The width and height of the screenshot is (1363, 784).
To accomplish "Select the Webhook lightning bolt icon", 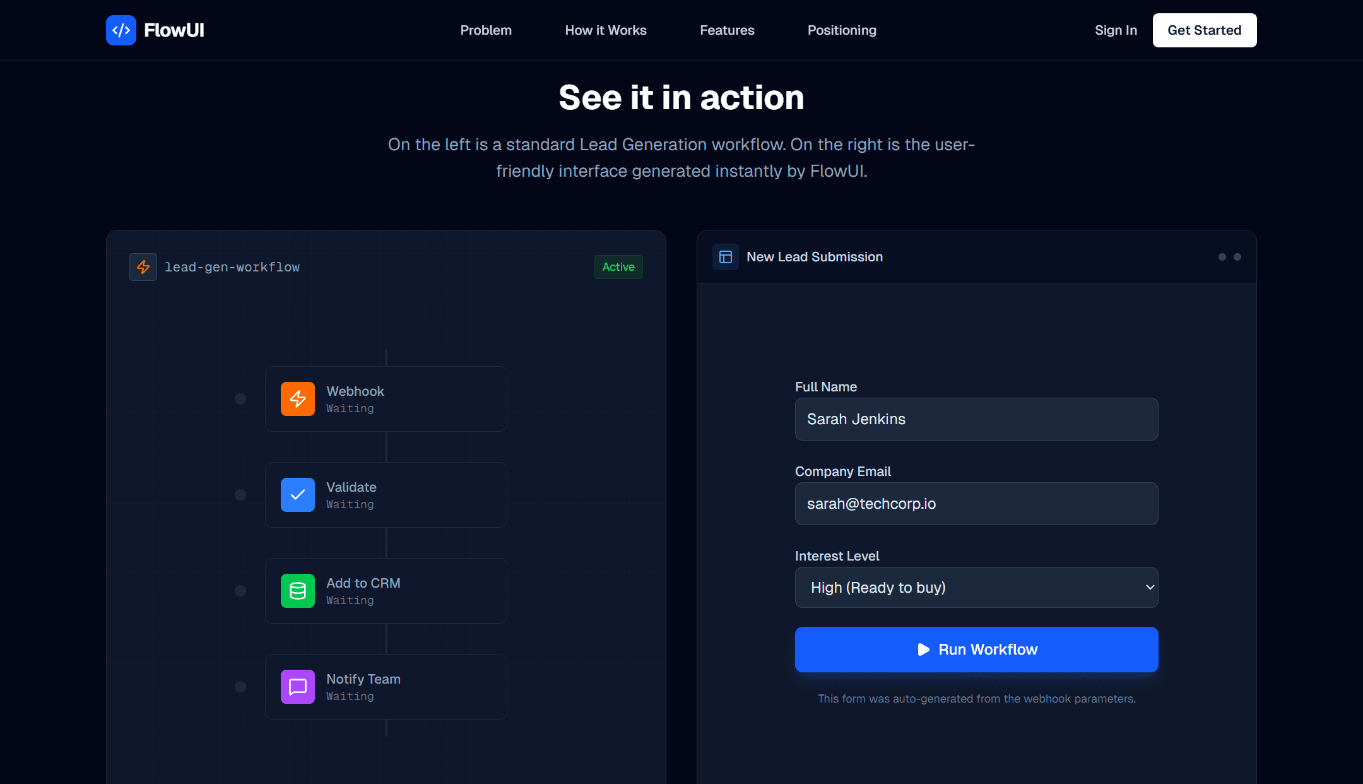I will (x=297, y=399).
